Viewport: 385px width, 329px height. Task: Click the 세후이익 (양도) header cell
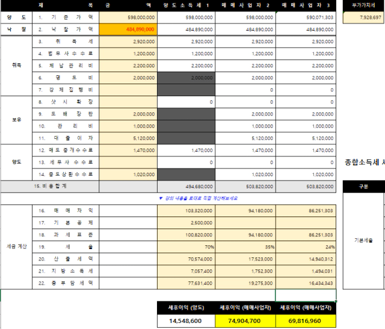(186, 307)
